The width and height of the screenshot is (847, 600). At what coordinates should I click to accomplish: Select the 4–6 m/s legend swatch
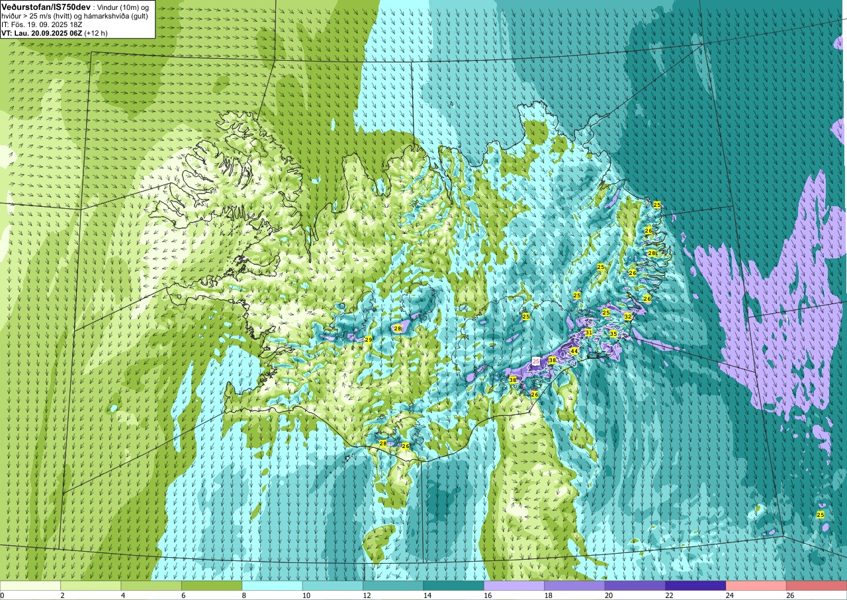pos(152,585)
